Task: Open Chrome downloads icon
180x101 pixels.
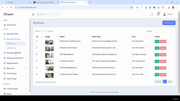Action: click(x=169, y=8)
